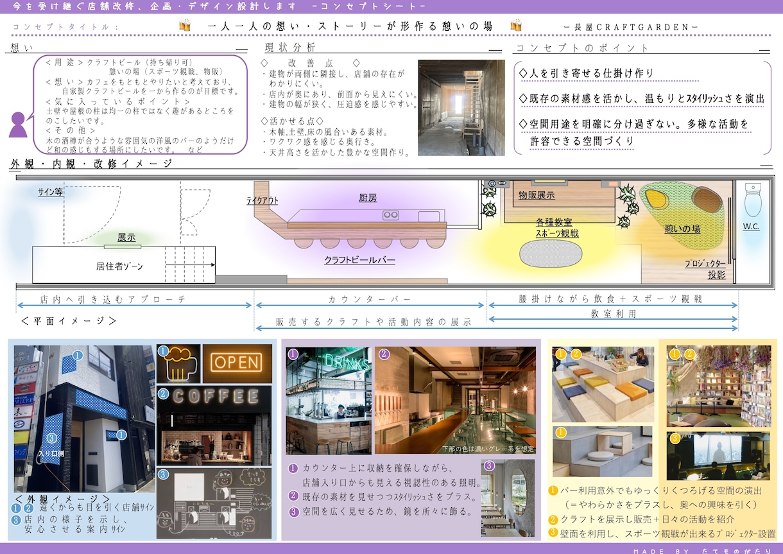The image size is (783, 554).
Task: Click the 'サイン等' label in the floor plan
Action: pos(50,192)
